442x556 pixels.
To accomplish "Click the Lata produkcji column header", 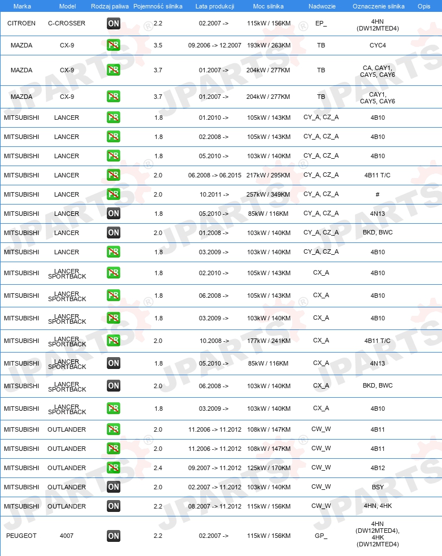I will tap(215, 6).
